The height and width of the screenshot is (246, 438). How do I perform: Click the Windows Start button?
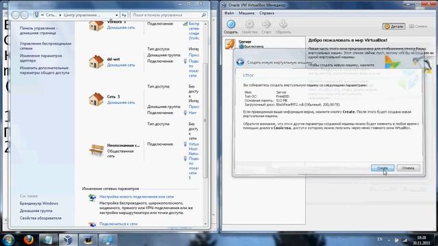[8, 240]
